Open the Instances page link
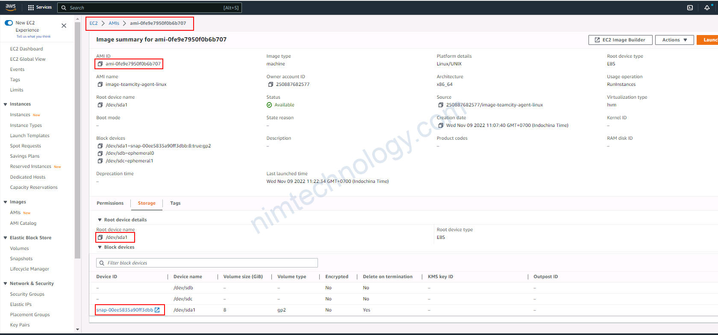This screenshot has width=718, height=335. (x=20, y=115)
